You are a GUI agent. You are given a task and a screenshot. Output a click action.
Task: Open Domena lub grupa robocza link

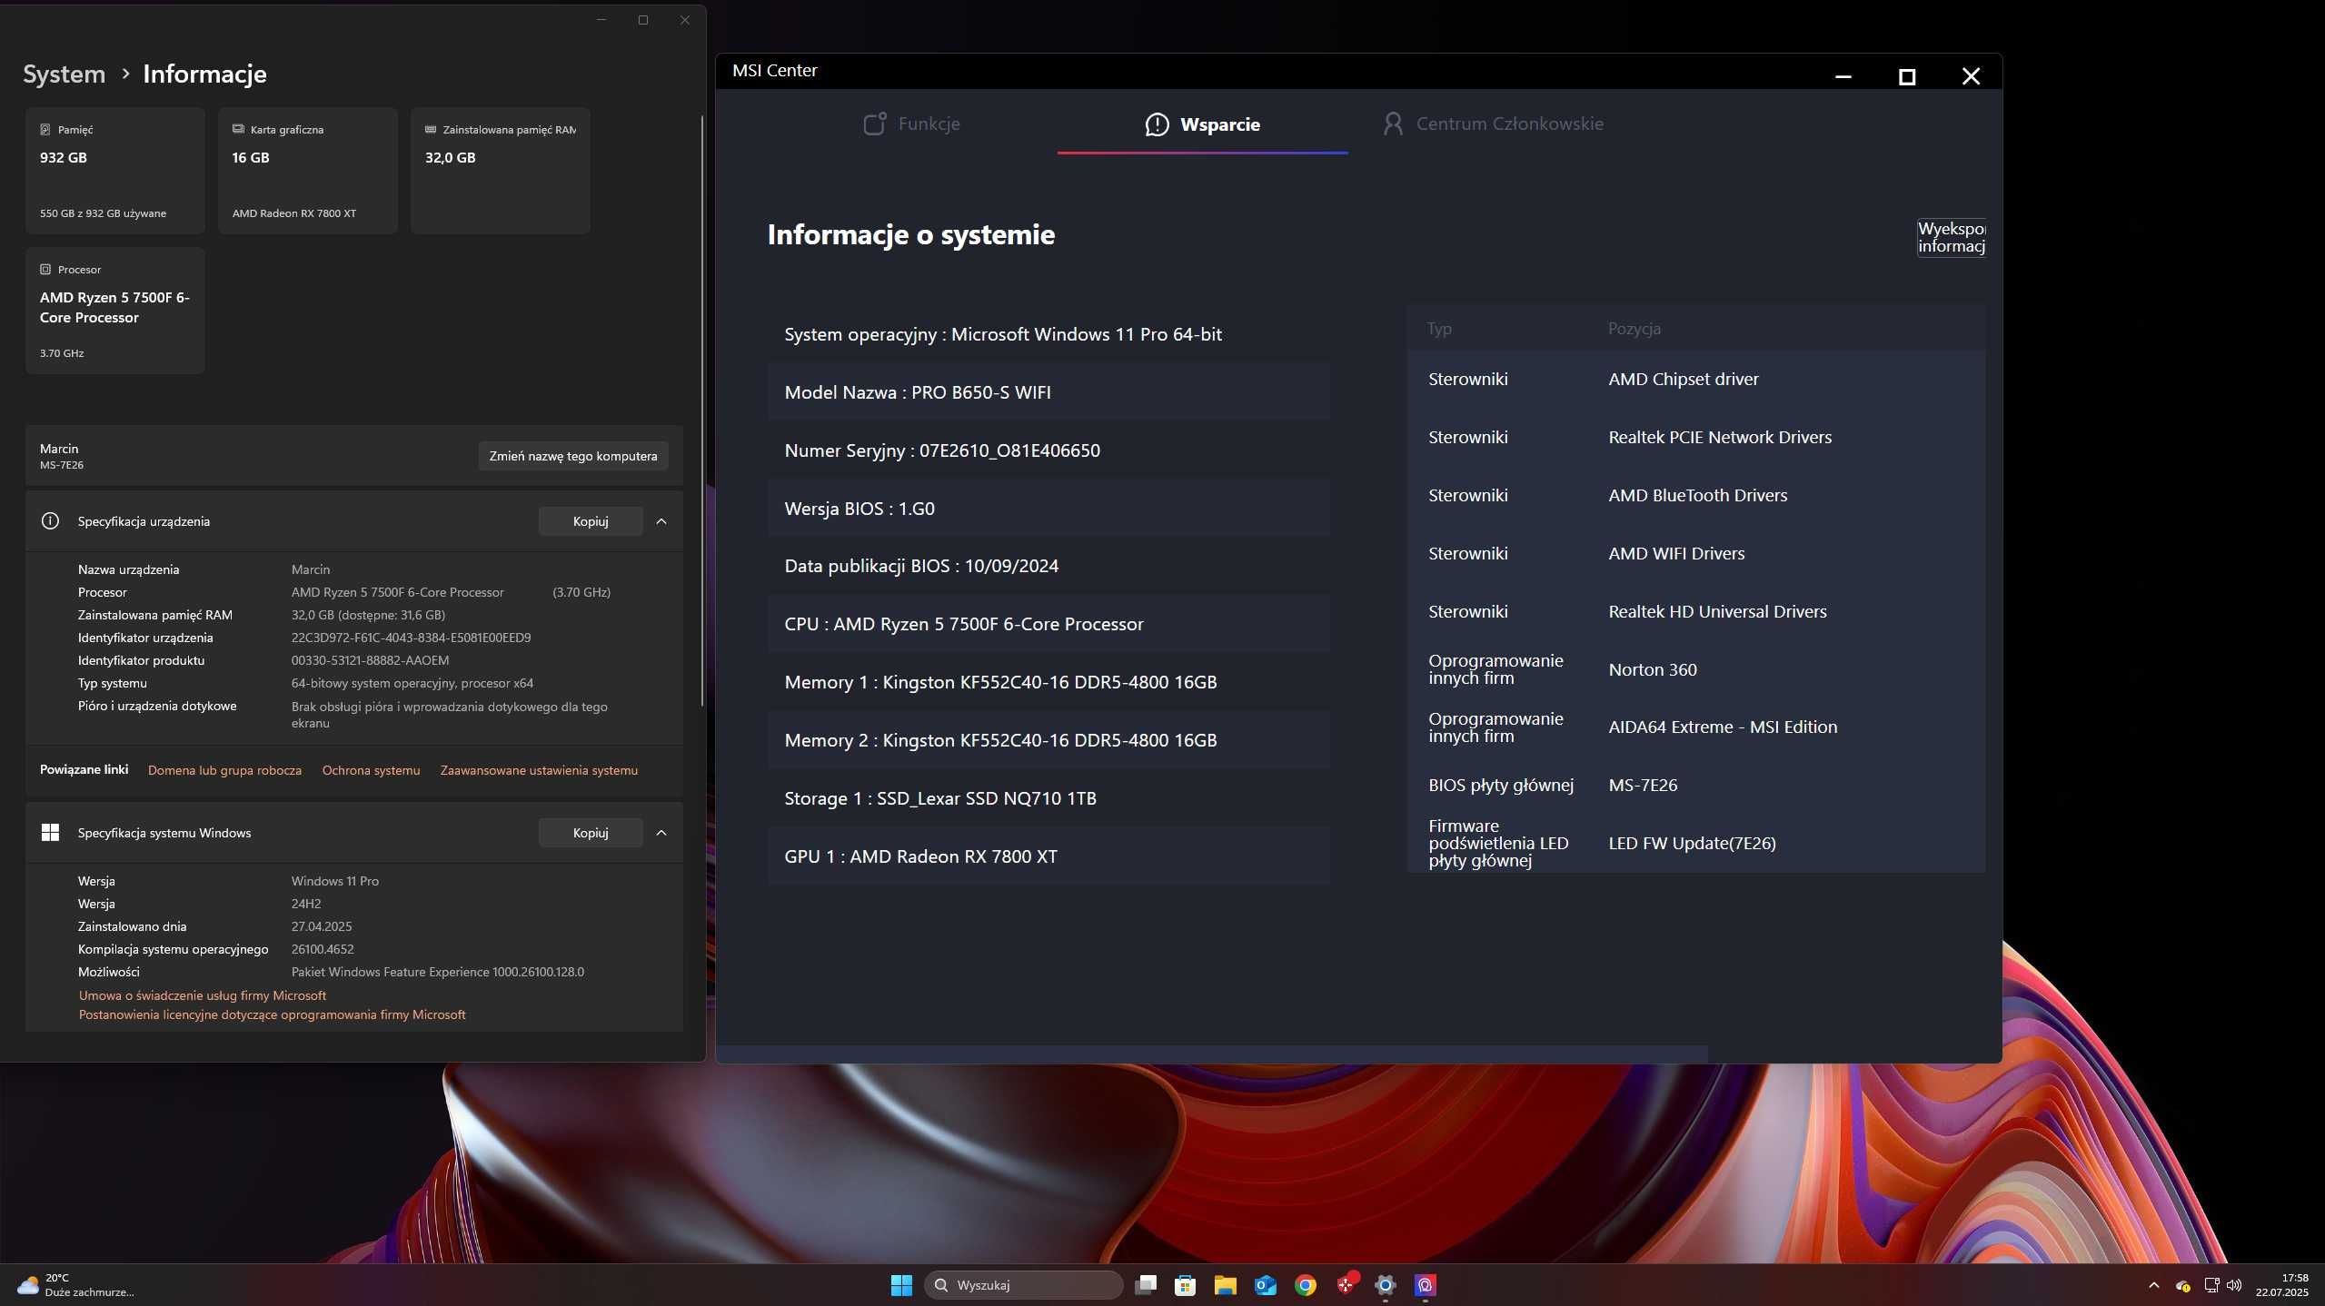point(224,770)
